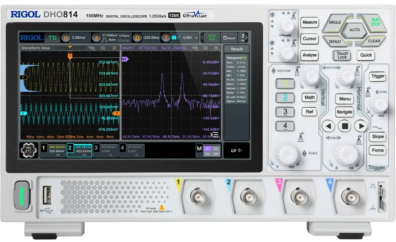Open the -320.00ns delay setting

pyautogui.click(x=151, y=38)
